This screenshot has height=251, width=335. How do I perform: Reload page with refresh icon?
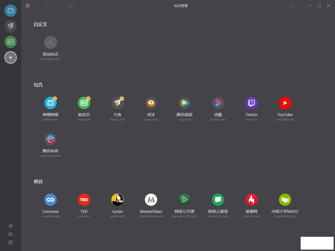pos(59,6)
